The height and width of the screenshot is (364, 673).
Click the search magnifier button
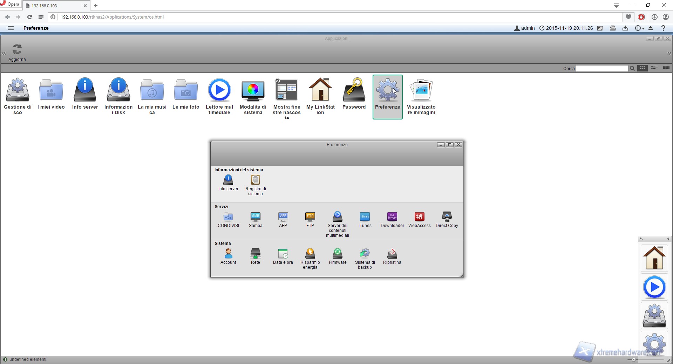[x=632, y=69]
